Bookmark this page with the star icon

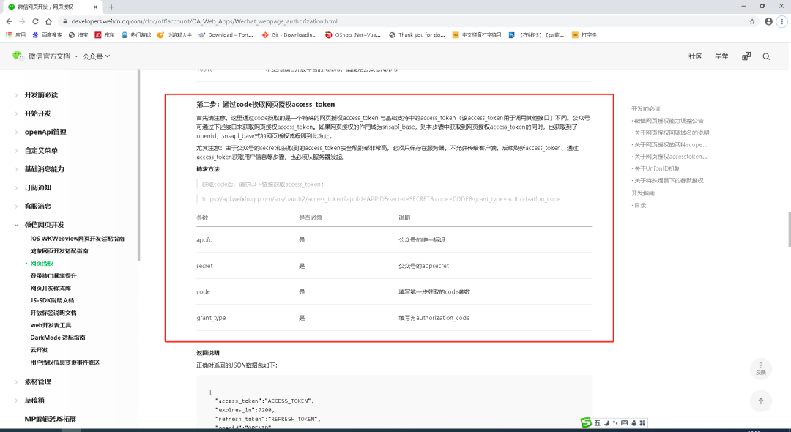pos(752,21)
